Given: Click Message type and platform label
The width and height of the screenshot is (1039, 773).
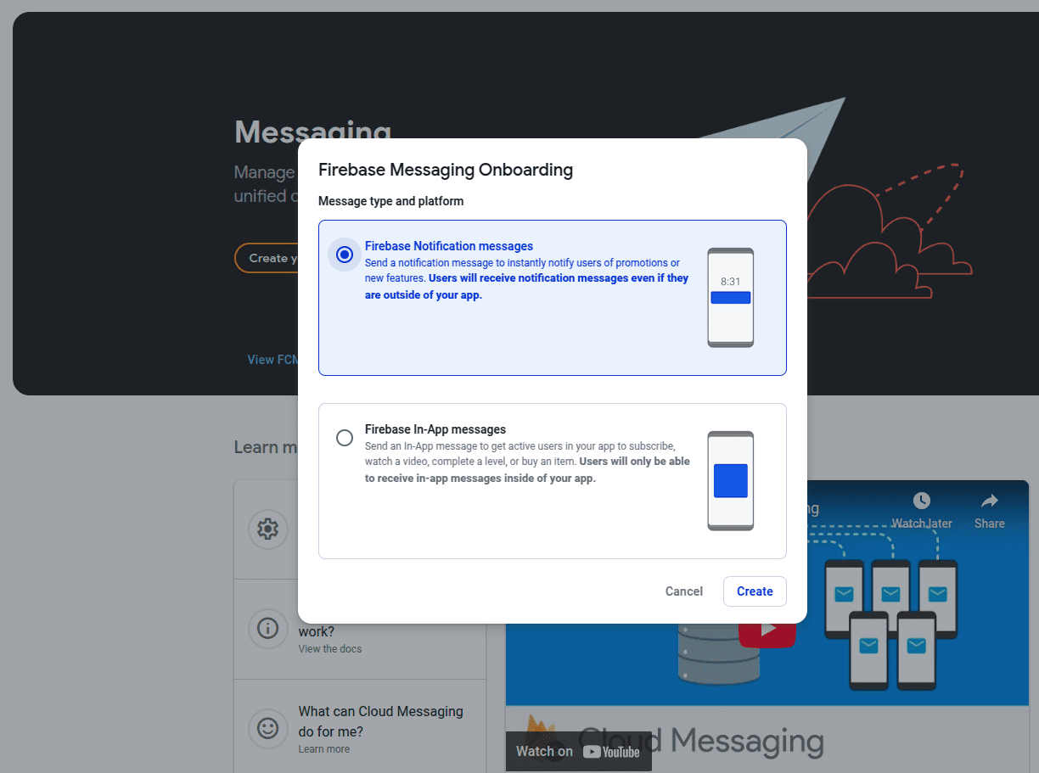Looking at the screenshot, I should pos(390,201).
